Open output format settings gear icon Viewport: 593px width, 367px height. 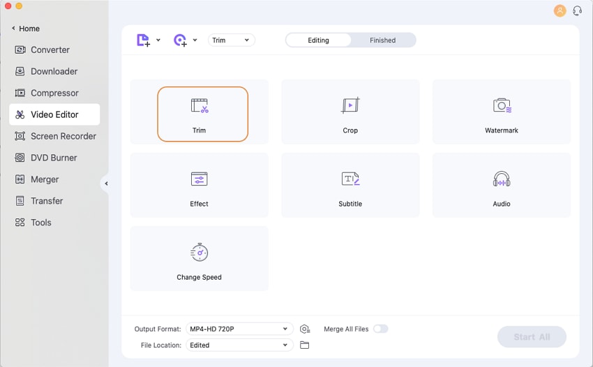[305, 329]
